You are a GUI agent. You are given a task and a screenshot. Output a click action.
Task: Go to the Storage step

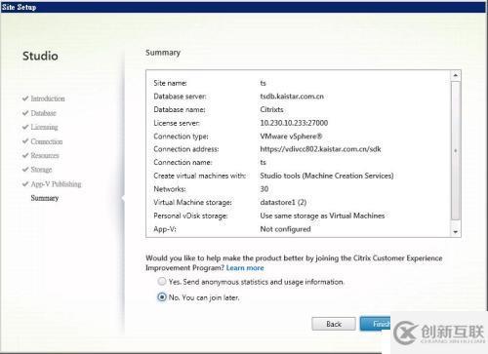[41, 170]
